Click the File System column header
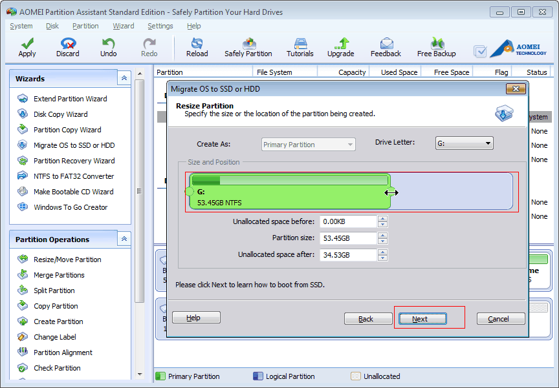The width and height of the screenshot is (559, 388). coord(285,72)
